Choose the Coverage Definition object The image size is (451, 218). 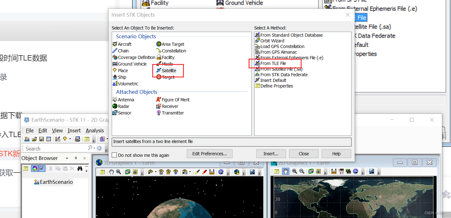click(134, 57)
